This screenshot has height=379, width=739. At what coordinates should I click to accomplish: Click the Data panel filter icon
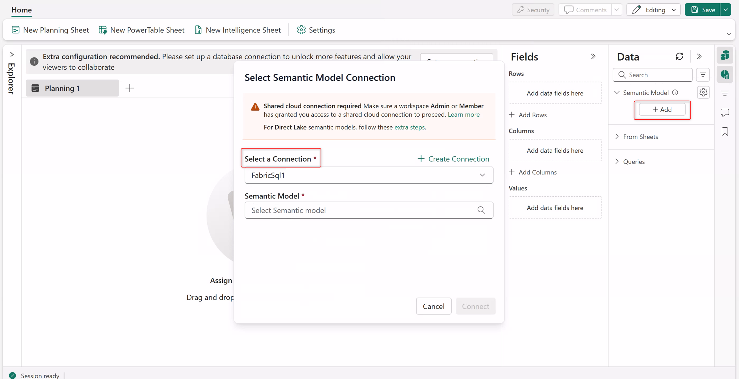pos(703,75)
